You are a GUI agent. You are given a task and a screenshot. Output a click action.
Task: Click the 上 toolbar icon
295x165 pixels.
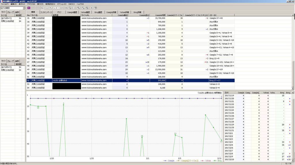pos(47,8)
